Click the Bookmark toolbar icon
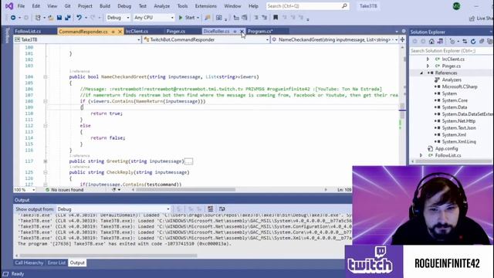The width and height of the screenshot is (494, 278). [x=276, y=18]
